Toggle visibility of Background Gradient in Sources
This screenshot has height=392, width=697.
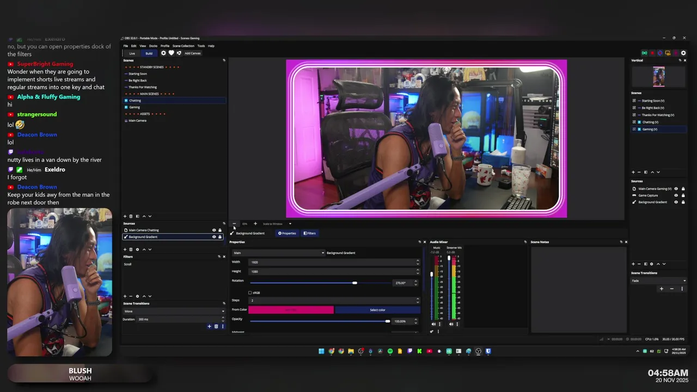(214, 237)
